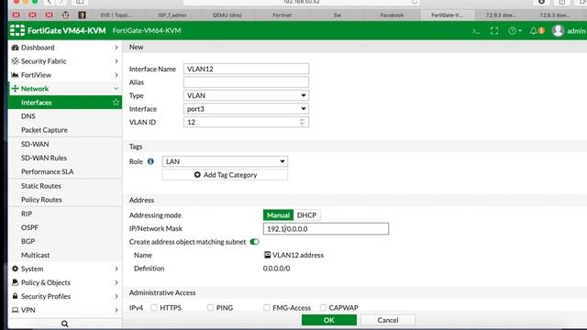
Task: Toggle Create address object matching subnet
Action: pos(255,242)
